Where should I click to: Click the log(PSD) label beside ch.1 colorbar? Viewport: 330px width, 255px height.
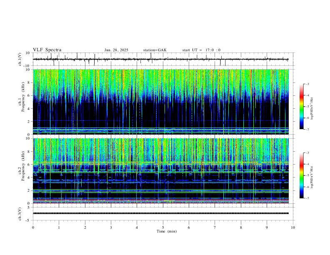coord(312,108)
